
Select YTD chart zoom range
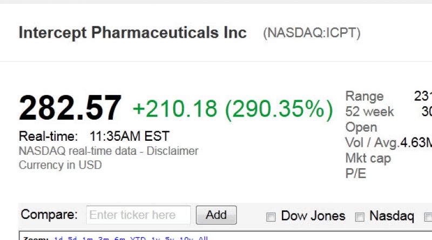[138, 238]
